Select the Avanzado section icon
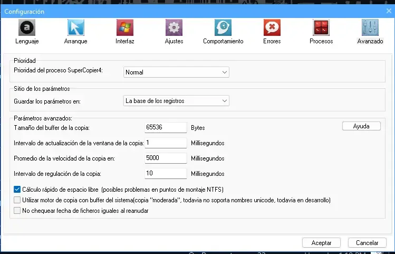This screenshot has width=395, height=254. point(370,27)
